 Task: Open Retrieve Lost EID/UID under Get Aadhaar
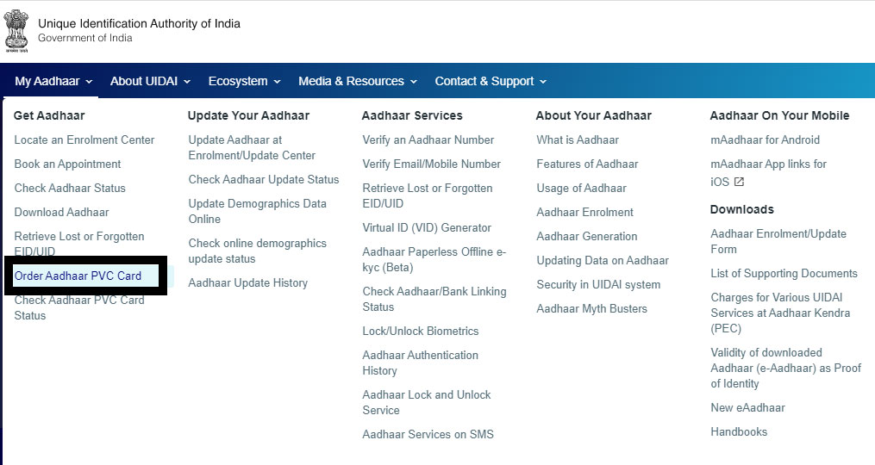point(79,244)
